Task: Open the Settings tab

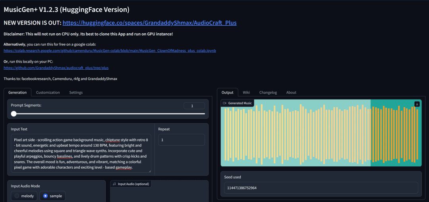Action: click(x=76, y=93)
